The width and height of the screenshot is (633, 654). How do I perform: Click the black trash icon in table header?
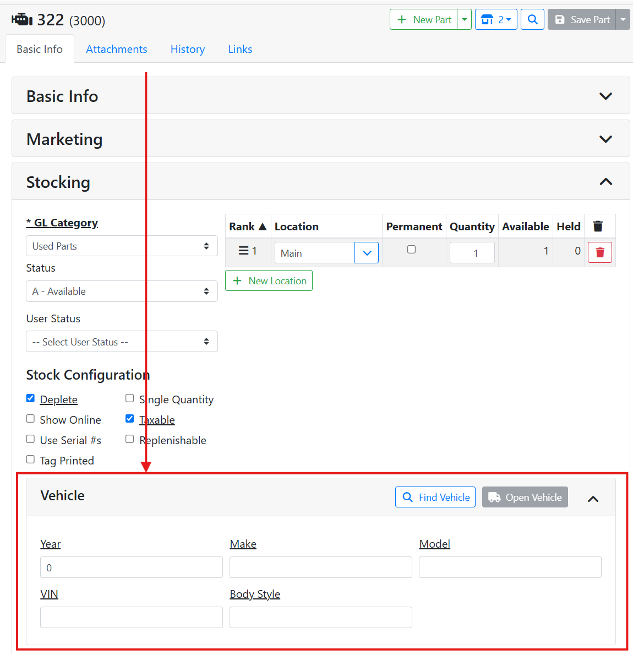click(598, 226)
